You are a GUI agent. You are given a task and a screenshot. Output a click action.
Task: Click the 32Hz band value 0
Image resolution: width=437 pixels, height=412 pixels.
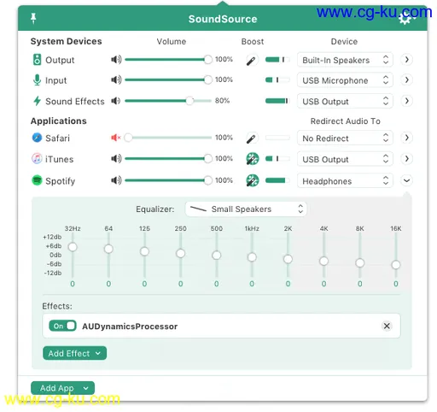pyautogui.click(x=73, y=284)
